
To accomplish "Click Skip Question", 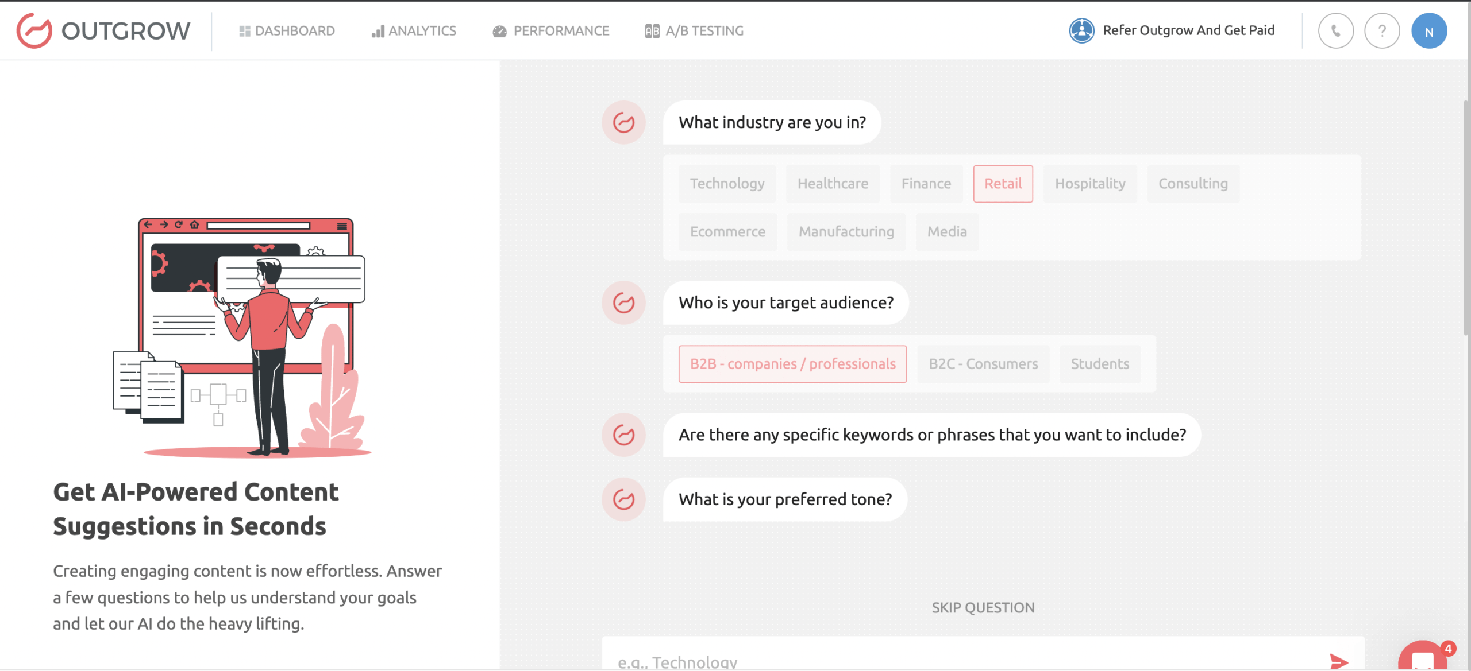I will (x=983, y=607).
